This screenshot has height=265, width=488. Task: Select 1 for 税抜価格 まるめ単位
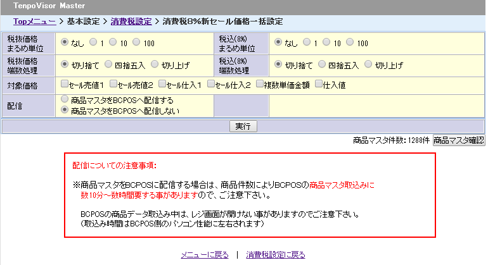93,42
